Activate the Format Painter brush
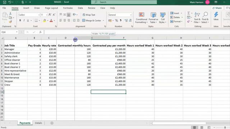This screenshot has width=230, height=129. 10,21
